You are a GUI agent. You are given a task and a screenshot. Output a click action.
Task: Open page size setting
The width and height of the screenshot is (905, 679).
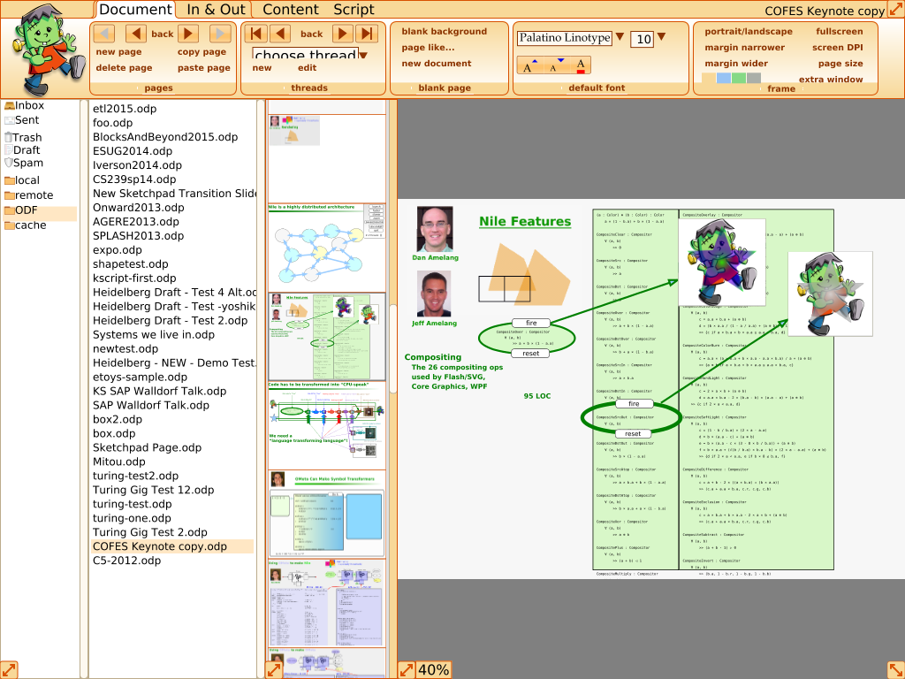(x=840, y=64)
